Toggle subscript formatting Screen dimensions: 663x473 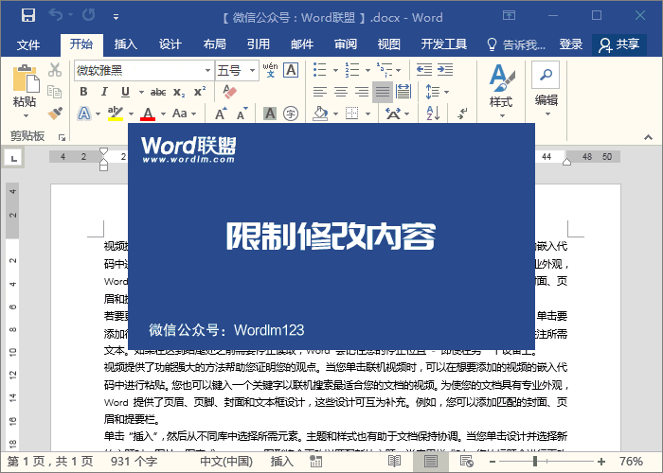pos(179,92)
